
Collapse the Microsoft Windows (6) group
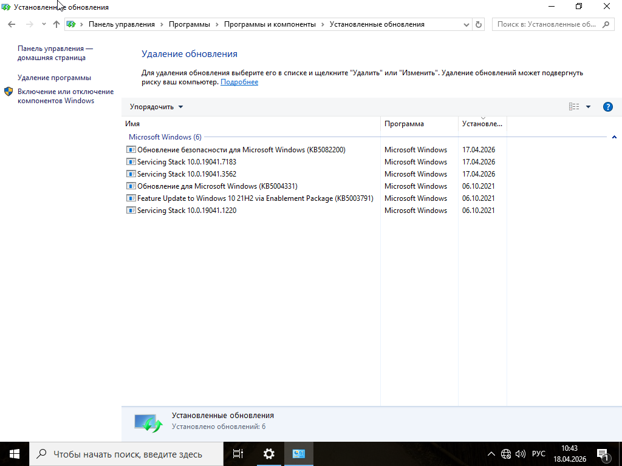[x=614, y=137]
